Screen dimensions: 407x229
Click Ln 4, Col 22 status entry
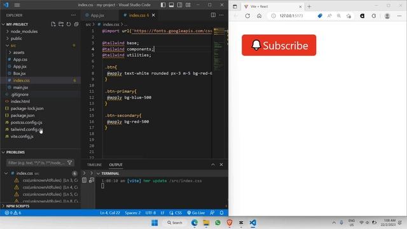[x=110, y=213]
